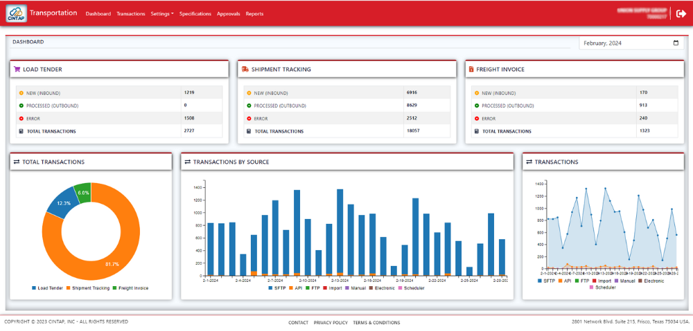Toggle Load Tender legend in donut chart
The width and height of the screenshot is (693, 331).
47,287
